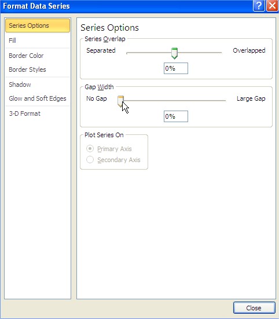Click the Series Overlap percentage field
Viewport: 279px width, 319px height.
tap(176, 68)
